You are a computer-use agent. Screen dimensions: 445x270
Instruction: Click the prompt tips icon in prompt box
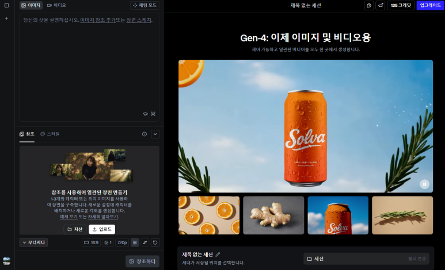(145, 114)
